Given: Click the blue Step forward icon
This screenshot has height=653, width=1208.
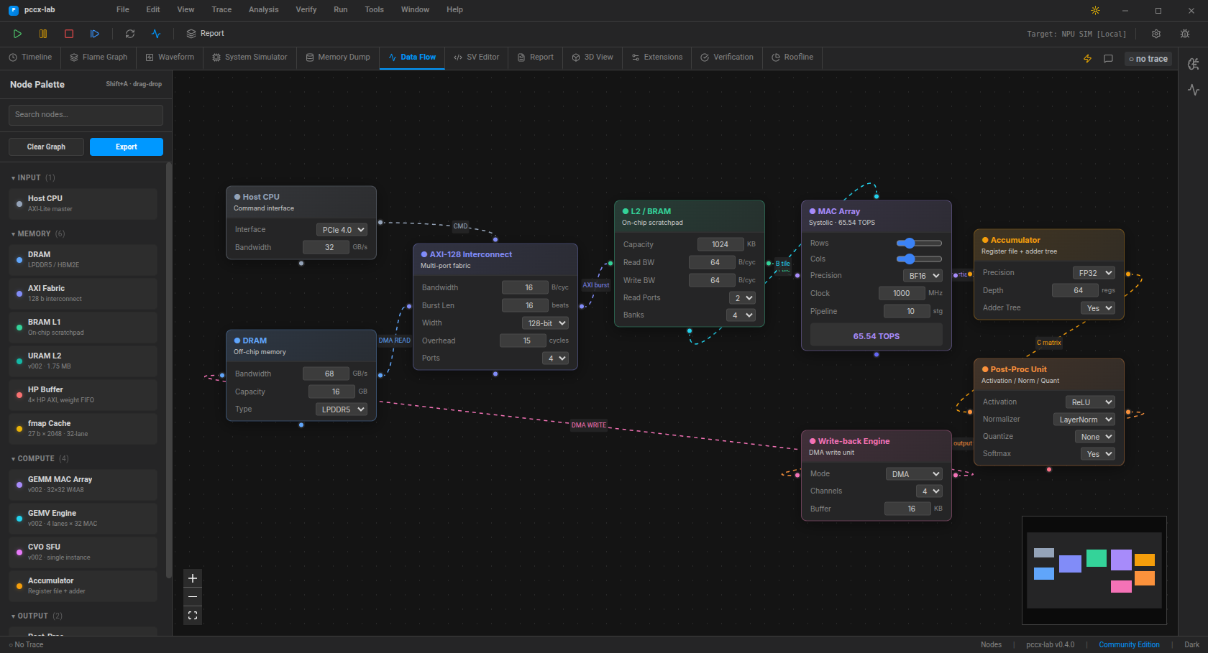Looking at the screenshot, I should pyautogui.click(x=95, y=34).
